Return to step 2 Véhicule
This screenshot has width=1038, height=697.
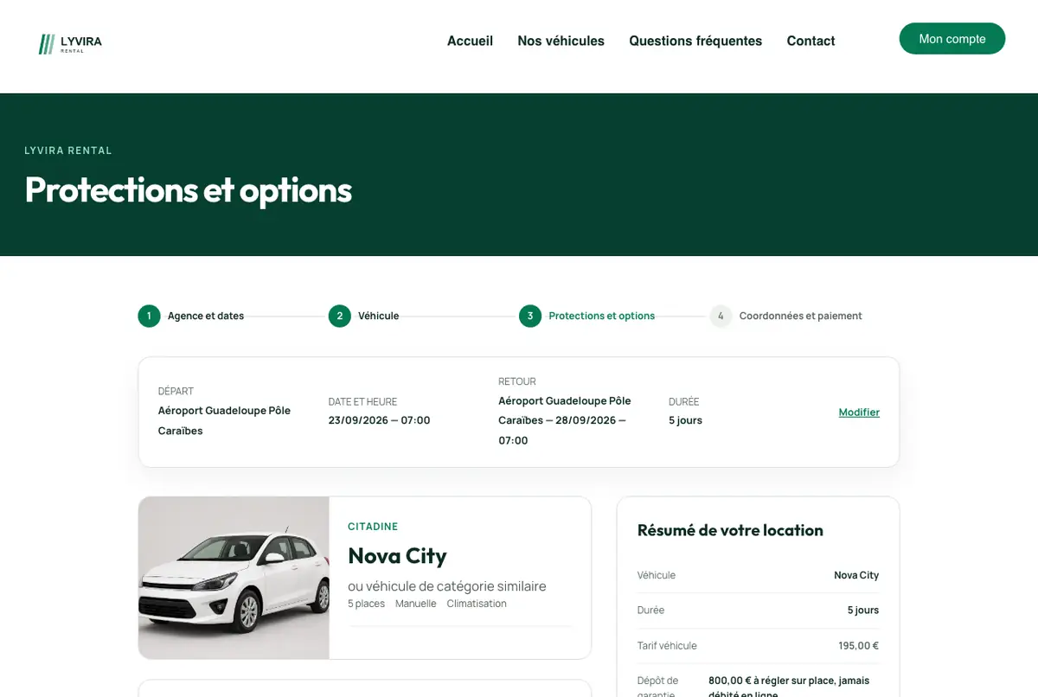[363, 316]
